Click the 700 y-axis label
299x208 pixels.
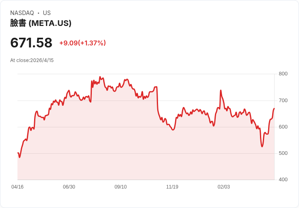(x=283, y=101)
